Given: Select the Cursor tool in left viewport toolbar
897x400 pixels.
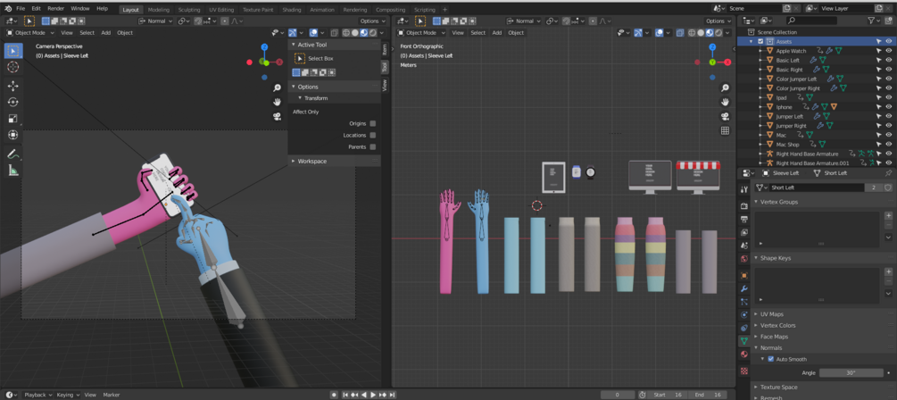Looking at the screenshot, I should [x=13, y=67].
